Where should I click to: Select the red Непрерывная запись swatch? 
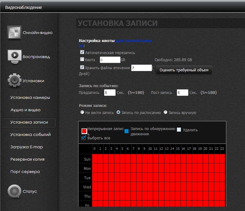pyautogui.click(x=84, y=131)
